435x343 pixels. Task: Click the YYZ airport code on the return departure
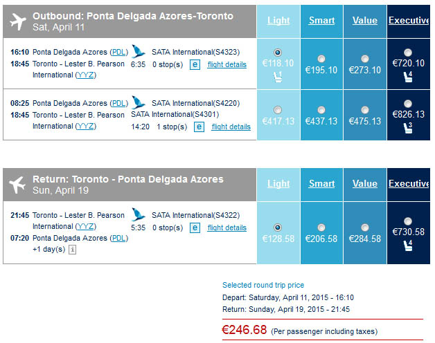[85, 227]
